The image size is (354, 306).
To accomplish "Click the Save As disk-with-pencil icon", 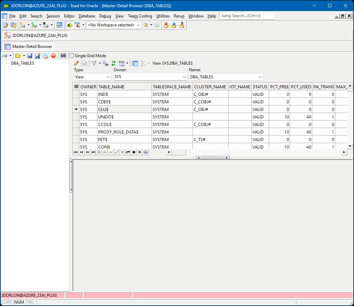I will click(x=38, y=55).
